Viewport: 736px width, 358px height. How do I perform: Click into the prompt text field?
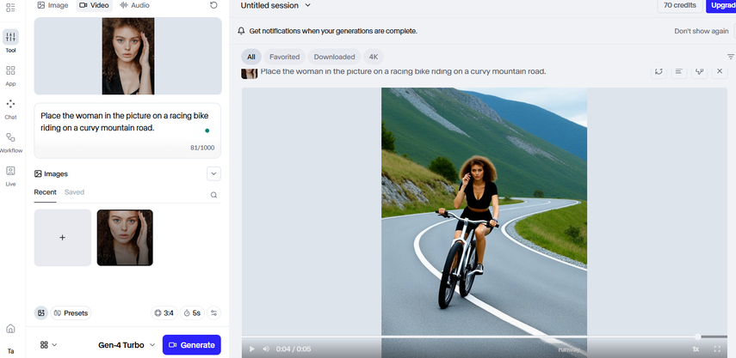click(x=127, y=130)
